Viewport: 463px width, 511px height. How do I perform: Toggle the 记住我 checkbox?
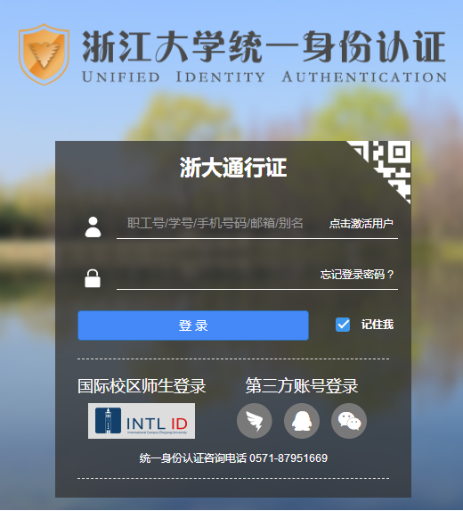343,325
